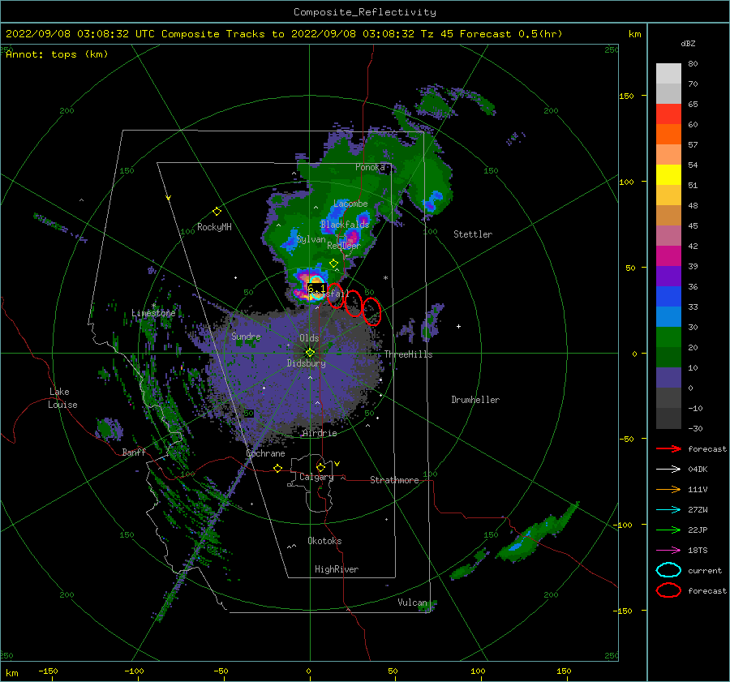Click the slate-purple 10-0 dBZ swatch
730x682 pixels.
pos(668,378)
